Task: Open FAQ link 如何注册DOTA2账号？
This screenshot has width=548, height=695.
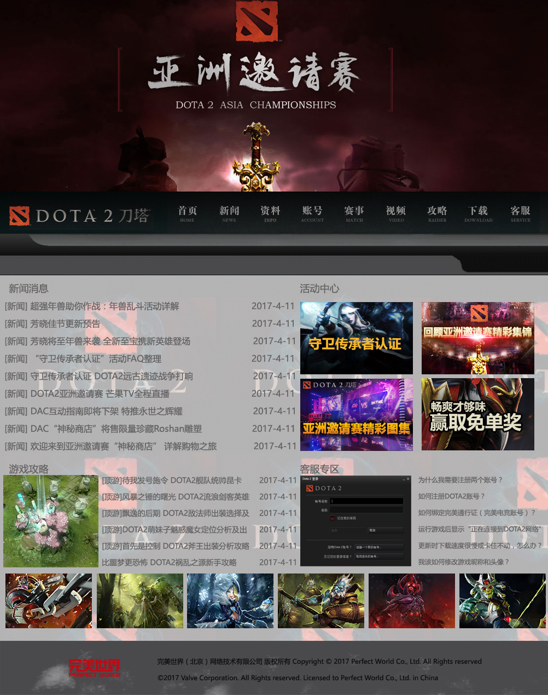Action: click(x=451, y=496)
